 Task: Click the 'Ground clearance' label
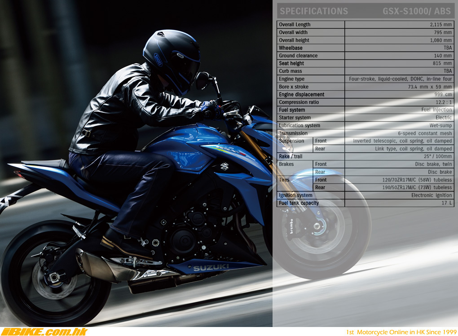tap(298, 56)
